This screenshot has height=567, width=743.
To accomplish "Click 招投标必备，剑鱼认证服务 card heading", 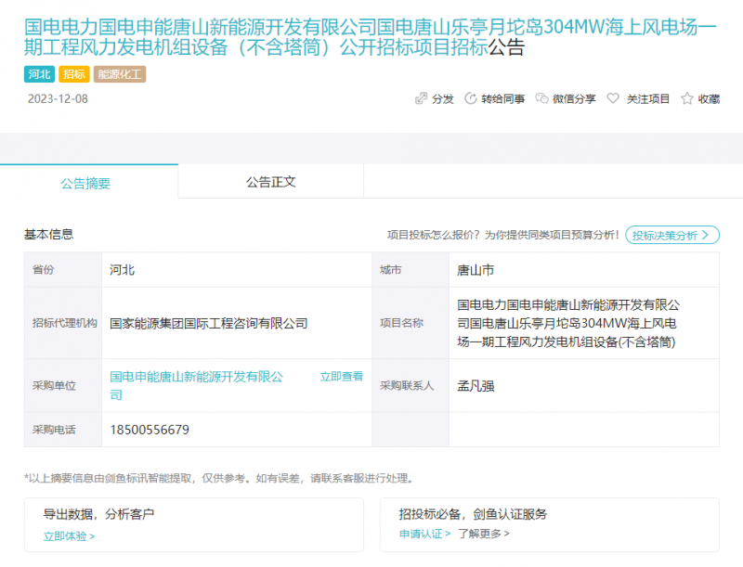I will coord(473,514).
